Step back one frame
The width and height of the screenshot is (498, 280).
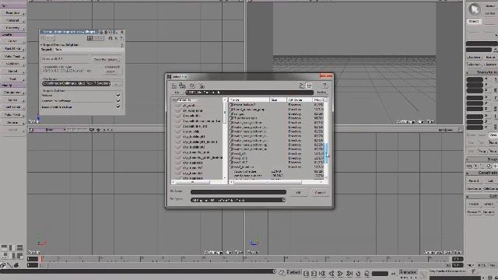click(331, 273)
